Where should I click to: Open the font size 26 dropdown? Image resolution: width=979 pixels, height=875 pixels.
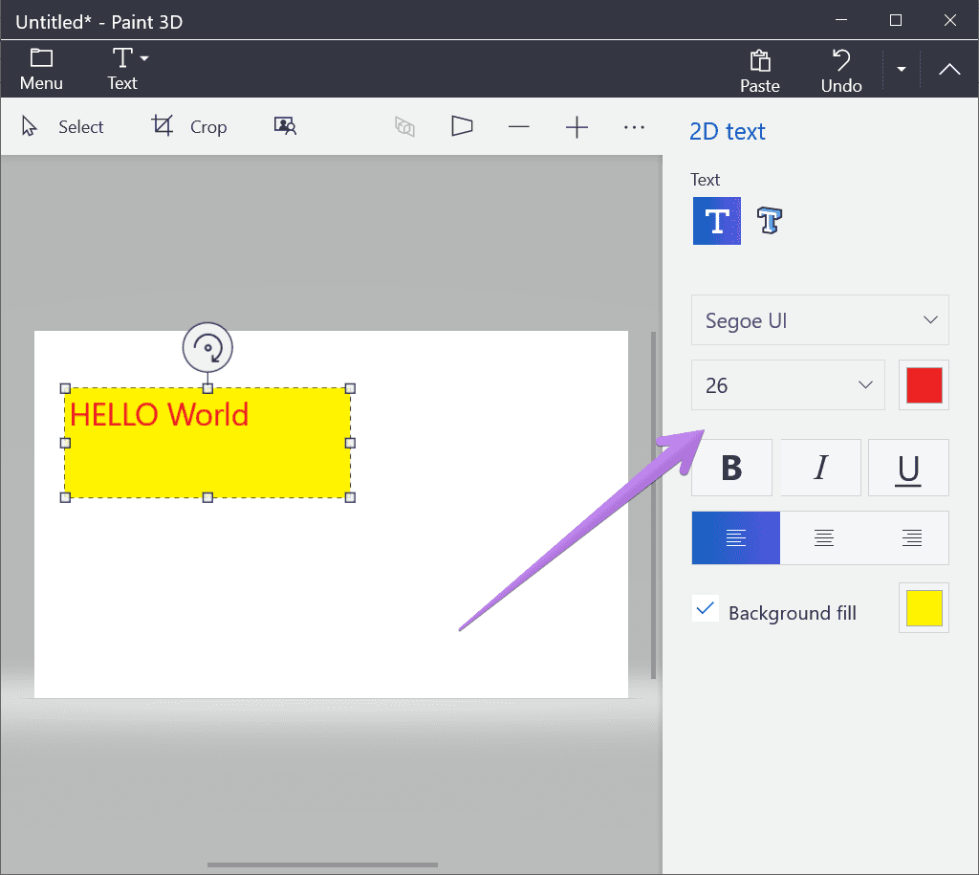(788, 384)
